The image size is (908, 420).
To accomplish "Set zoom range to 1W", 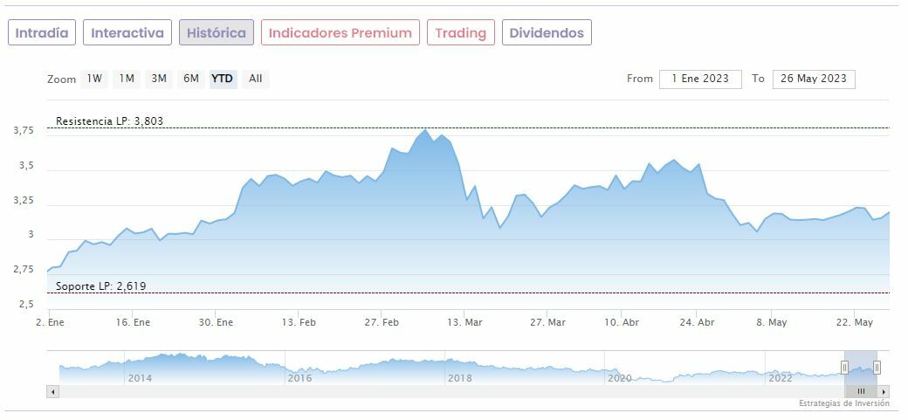I will (x=94, y=79).
